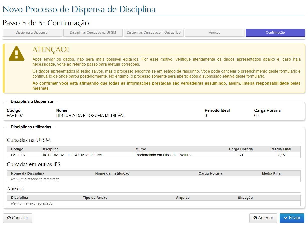Select the Bacharelado em Filosofia - Noturno cell
Viewport: 308px width, 226px height.
tap(164, 155)
